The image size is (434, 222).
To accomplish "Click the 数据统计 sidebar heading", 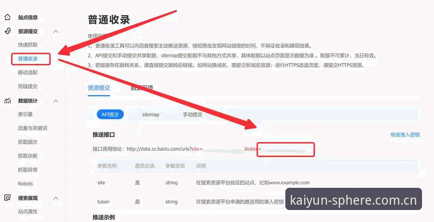I will point(28,101).
